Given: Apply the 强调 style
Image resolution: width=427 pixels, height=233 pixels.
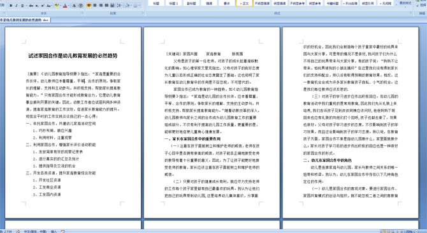Looking at the screenshot, I should click(x=209, y=3).
